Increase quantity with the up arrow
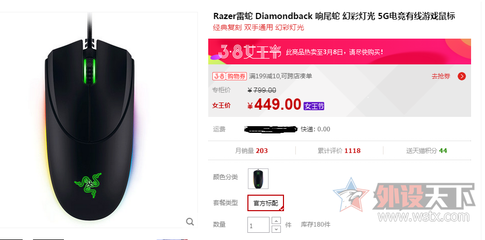 pyautogui.click(x=276, y=220)
